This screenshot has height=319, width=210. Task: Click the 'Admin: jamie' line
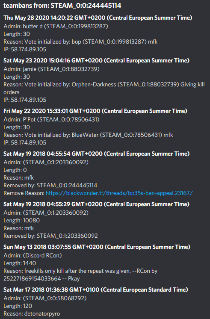[x=51, y=69]
